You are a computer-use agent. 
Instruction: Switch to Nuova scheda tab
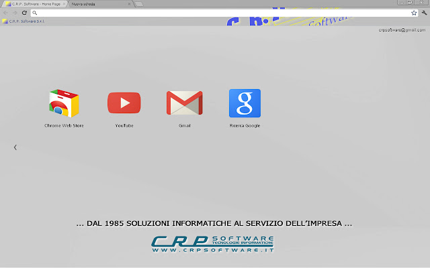pos(100,4)
